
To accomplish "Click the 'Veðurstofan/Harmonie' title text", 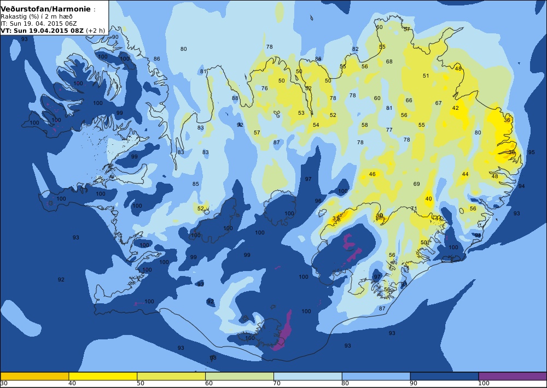I will click(x=46, y=9).
